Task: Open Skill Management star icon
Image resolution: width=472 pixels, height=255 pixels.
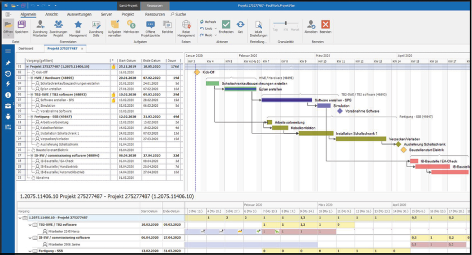Action: (78, 24)
